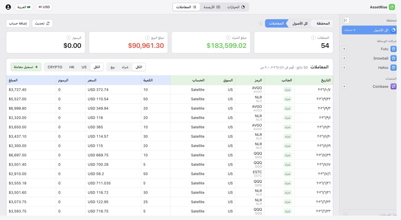This screenshot has width=401, height=220.
Task: Click price USD 711.035
Action: 99,183
